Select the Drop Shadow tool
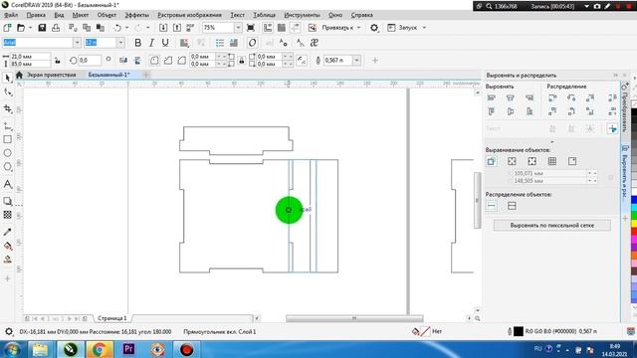 click(x=7, y=201)
